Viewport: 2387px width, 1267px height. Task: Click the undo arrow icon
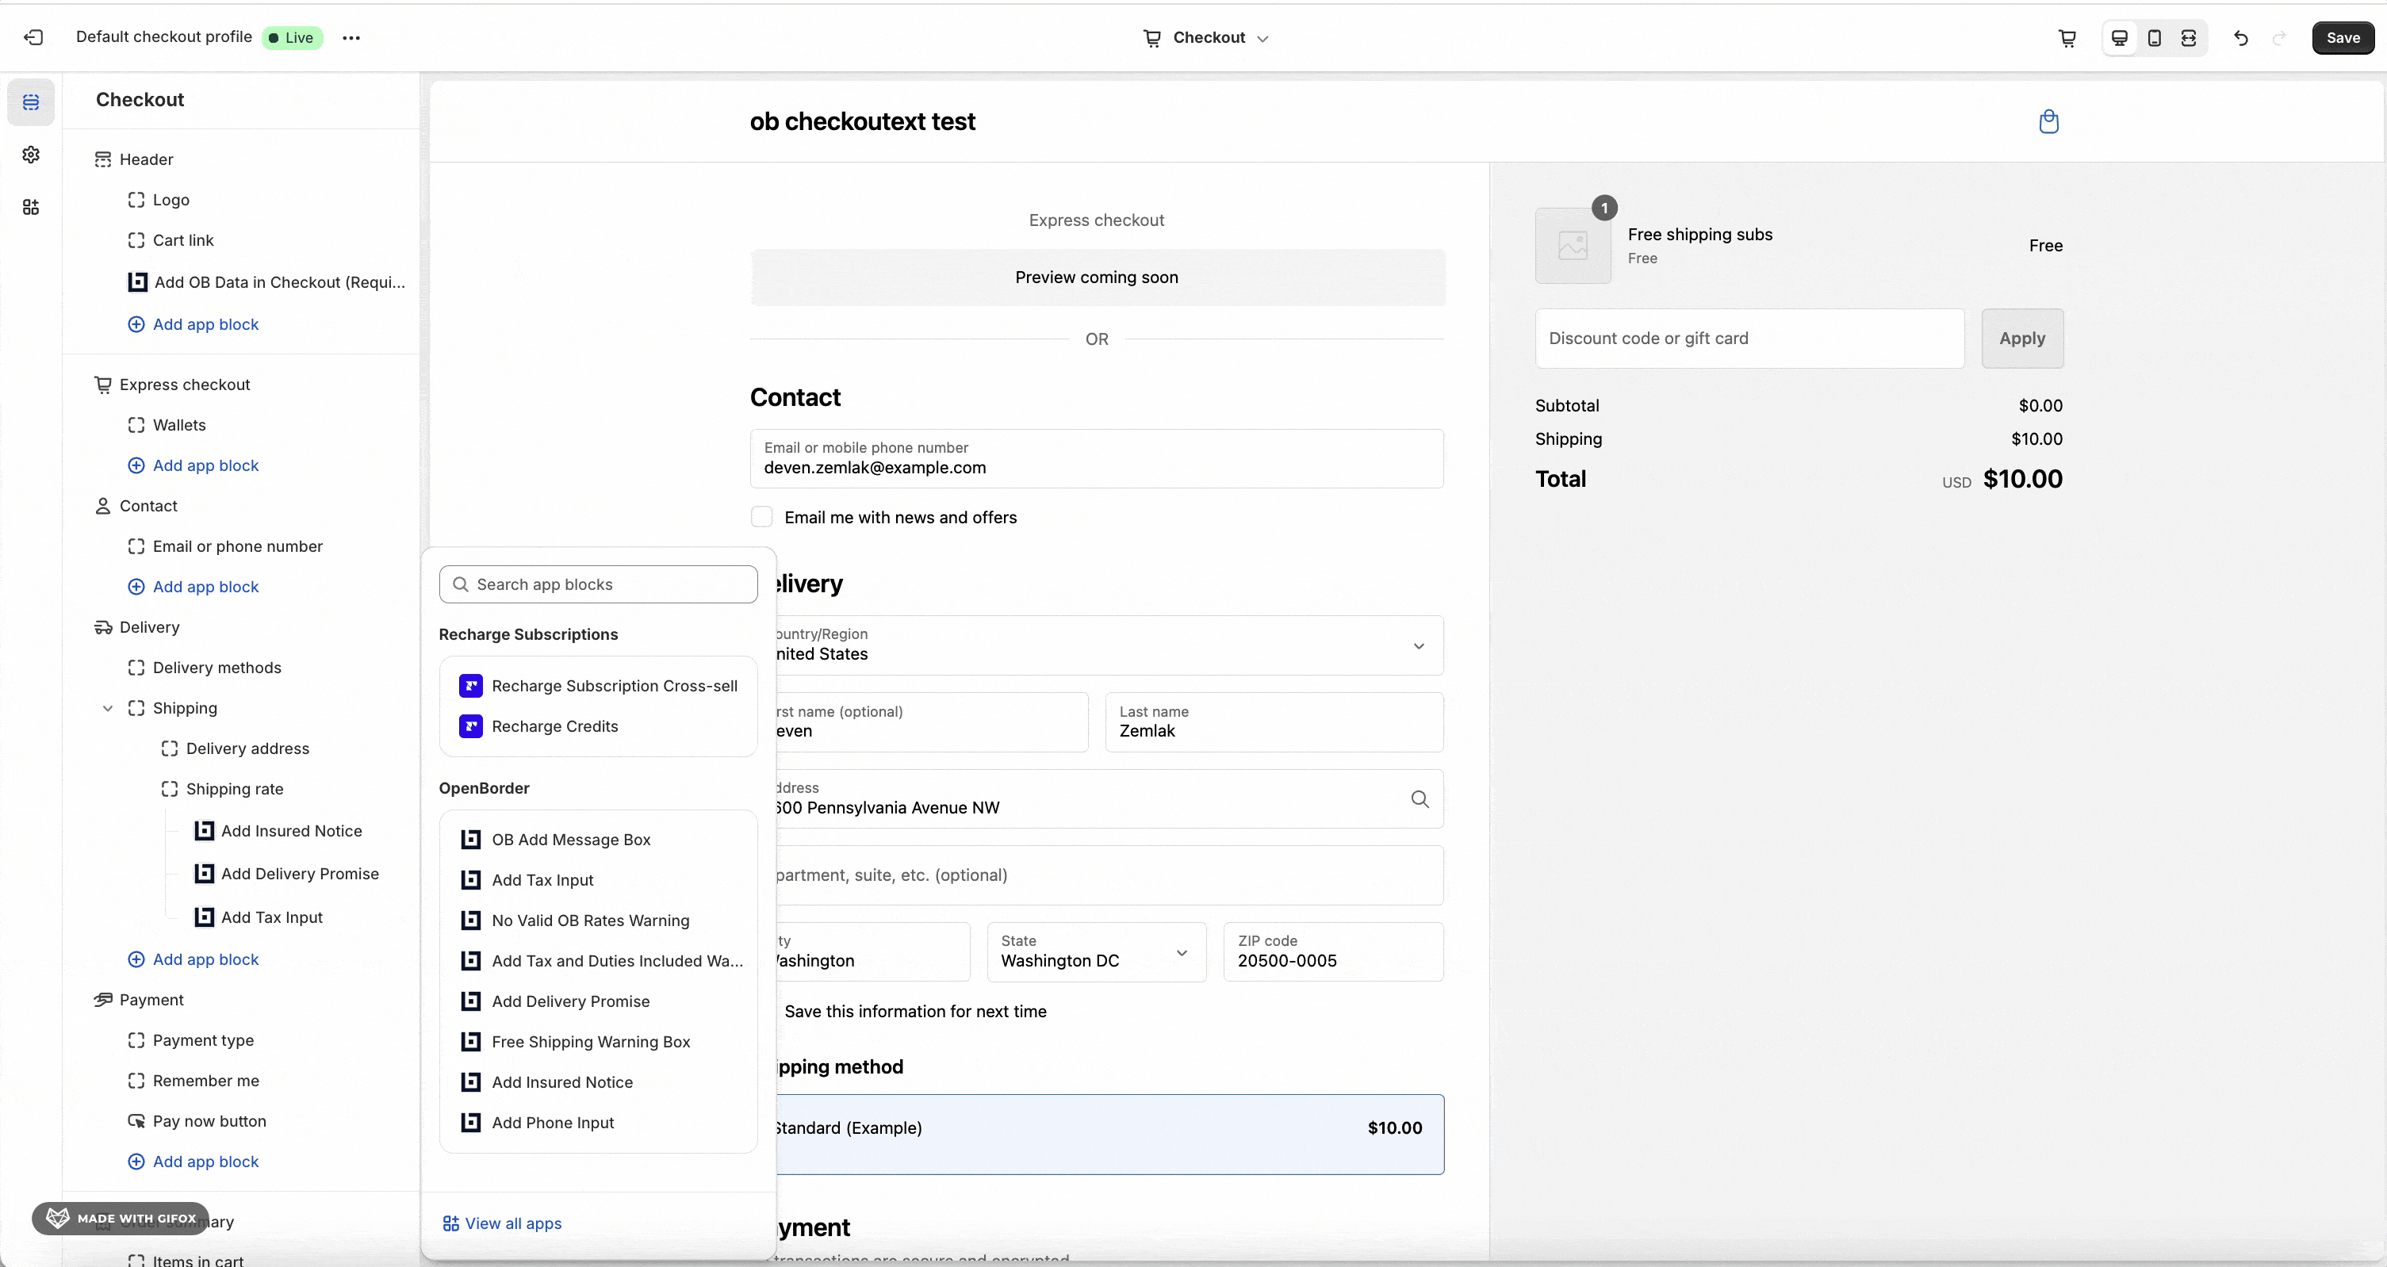click(x=2240, y=38)
